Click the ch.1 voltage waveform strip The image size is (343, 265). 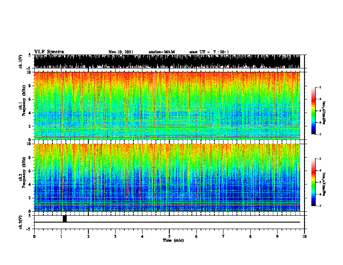click(x=167, y=61)
